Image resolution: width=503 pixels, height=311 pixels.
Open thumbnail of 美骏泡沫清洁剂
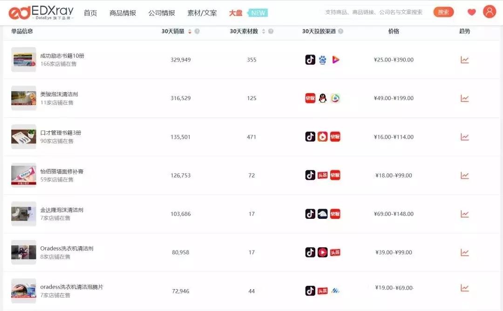24,98
